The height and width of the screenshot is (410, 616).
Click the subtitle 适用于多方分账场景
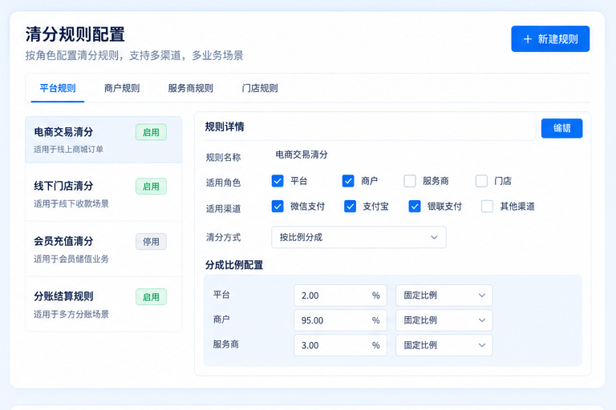[x=71, y=314]
